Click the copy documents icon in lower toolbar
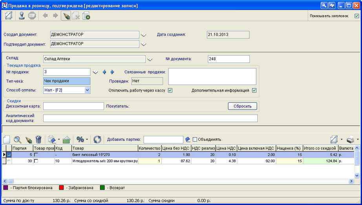The image size is (362, 205). point(52,139)
